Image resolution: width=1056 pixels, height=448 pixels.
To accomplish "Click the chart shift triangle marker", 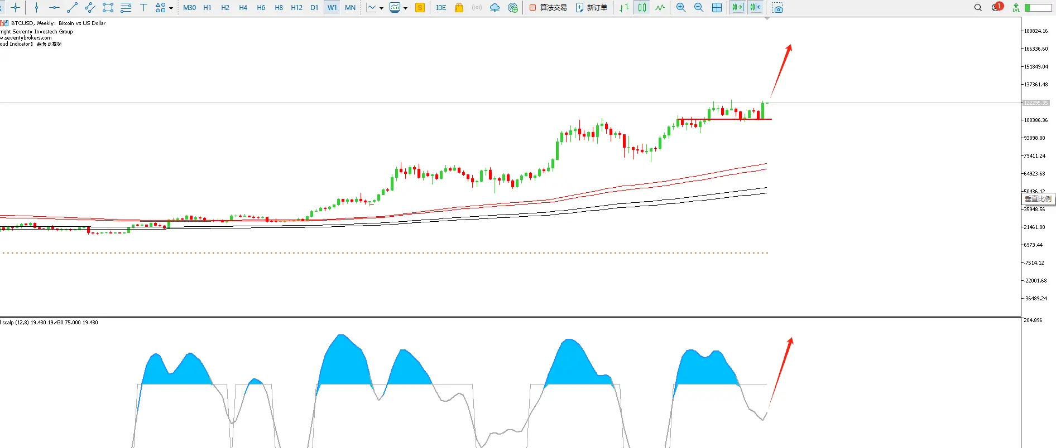I will (767, 18).
